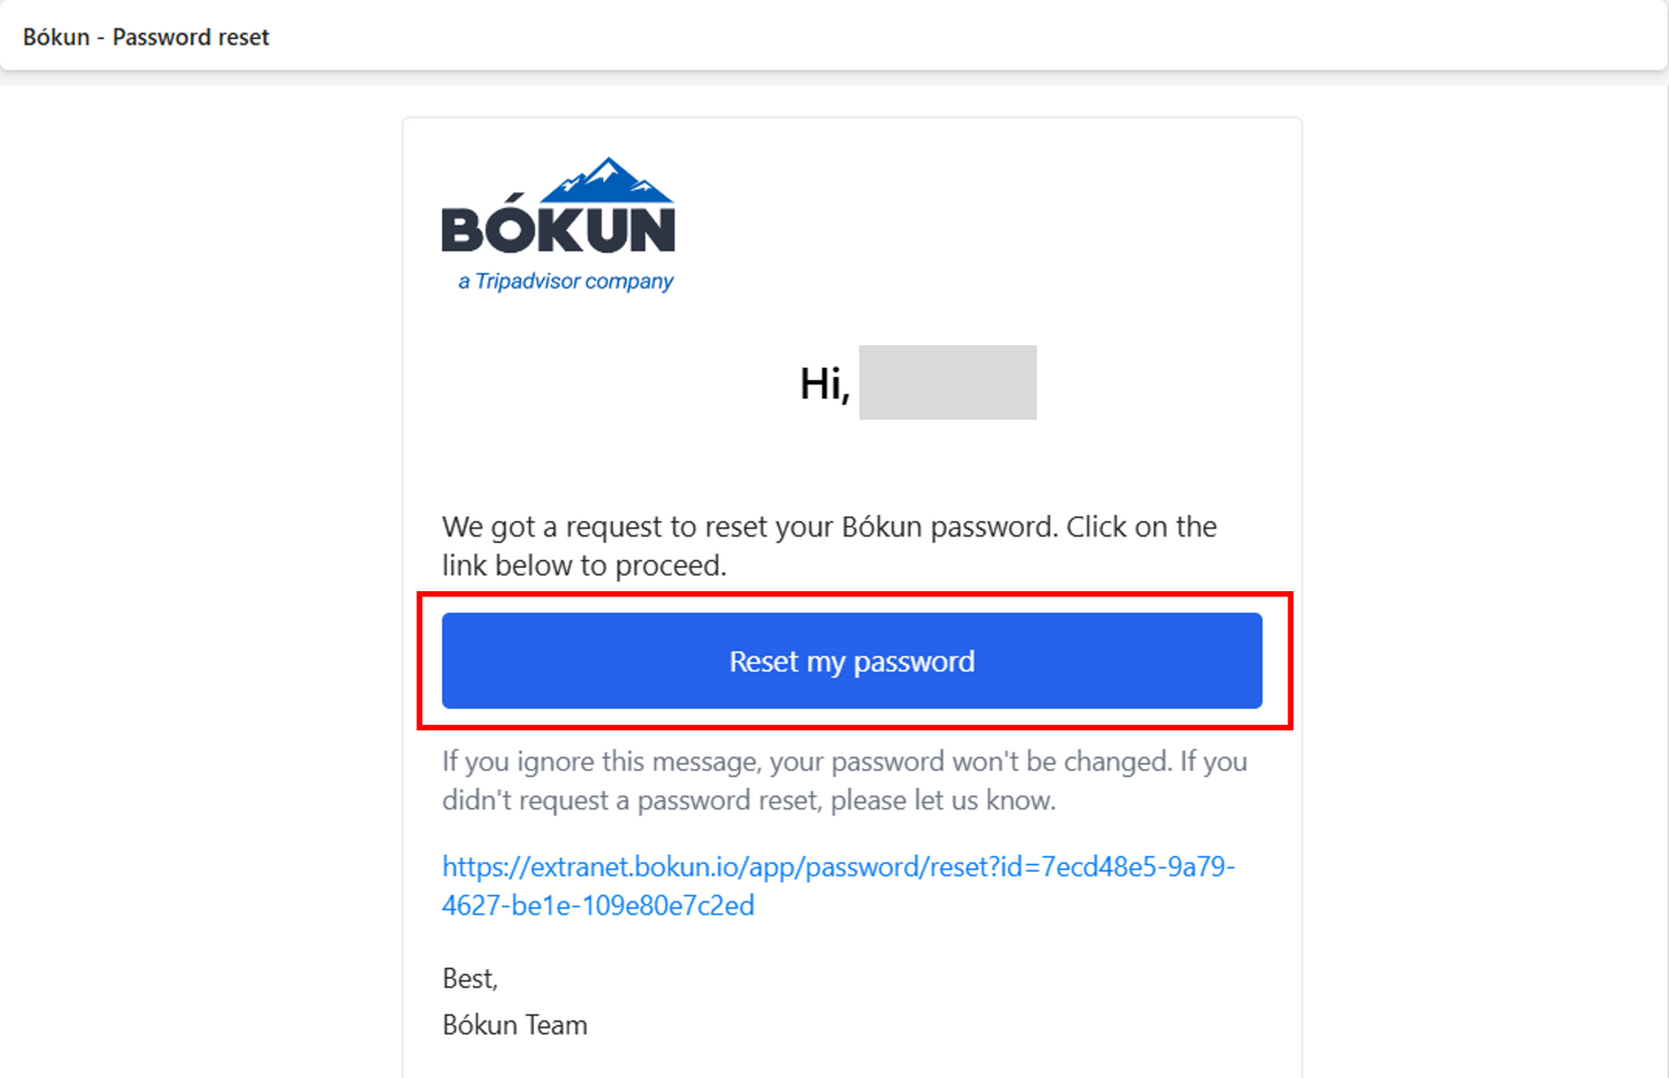Open the extranet.bokun.io password reset link
Viewport: 1669px width, 1078px height.
[838, 867]
